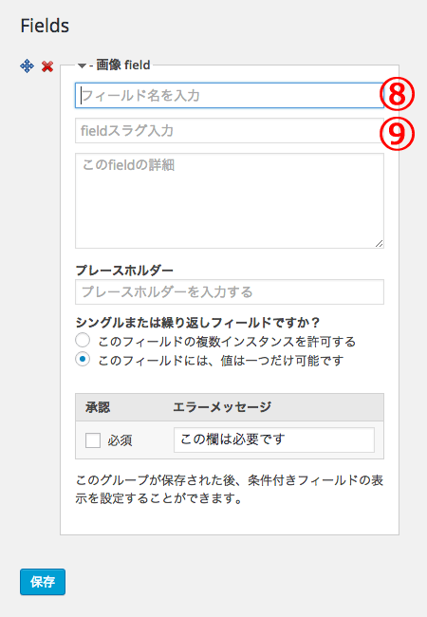Click the red circled number 8 marker
Screen dimensions: 427x617
tap(398, 94)
